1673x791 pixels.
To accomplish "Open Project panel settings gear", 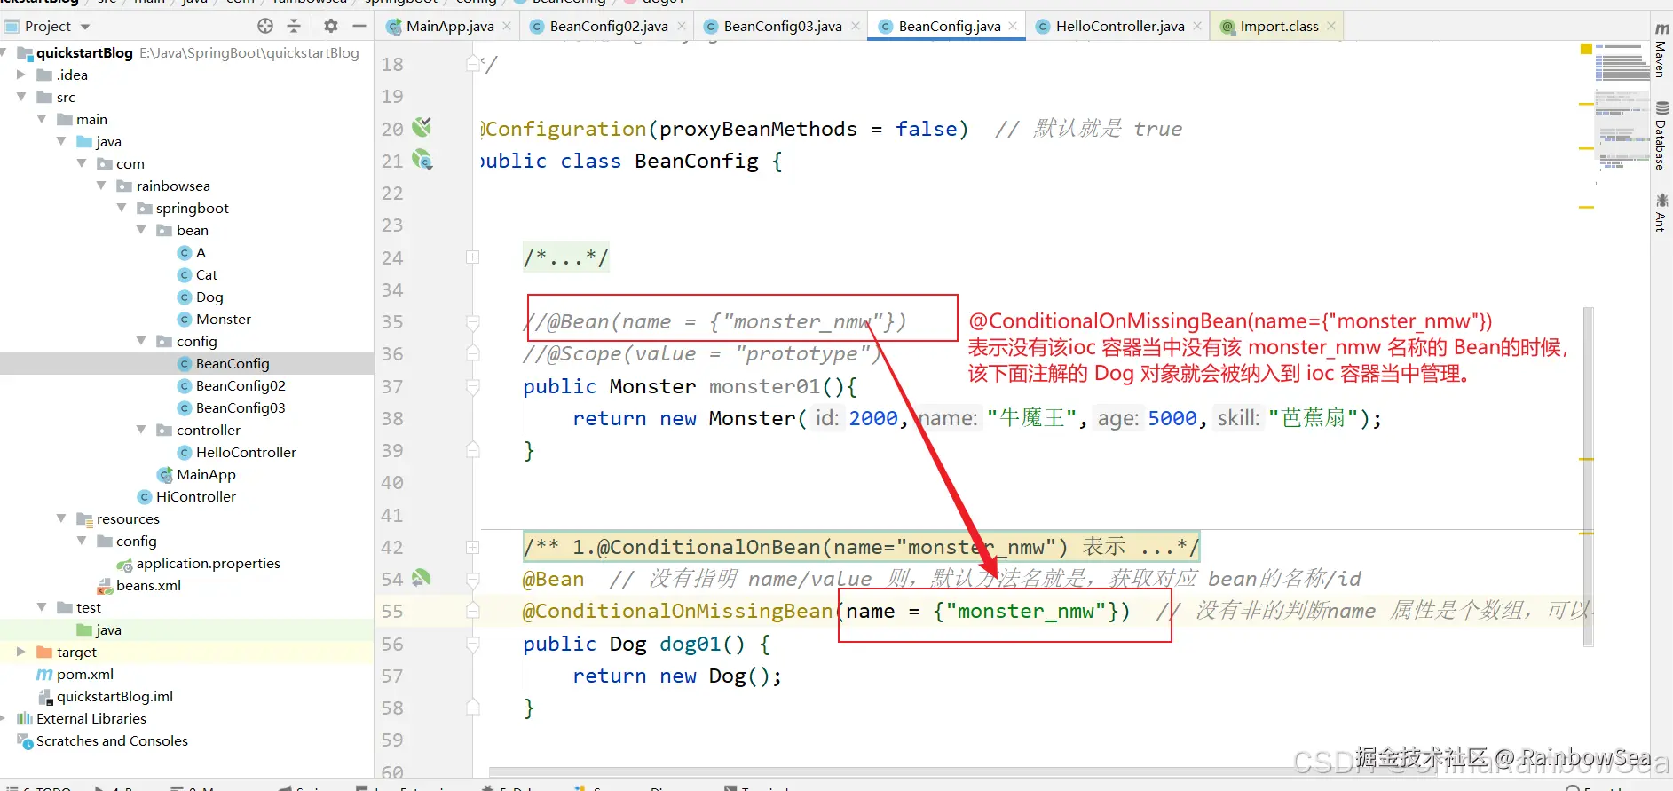I will [x=331, y=26].
